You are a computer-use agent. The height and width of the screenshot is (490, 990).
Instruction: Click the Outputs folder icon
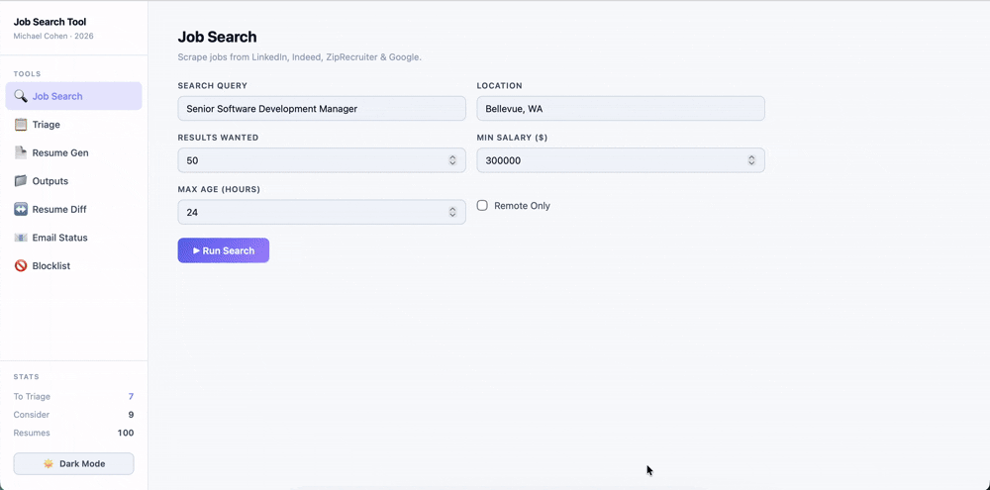pos(21,181)
